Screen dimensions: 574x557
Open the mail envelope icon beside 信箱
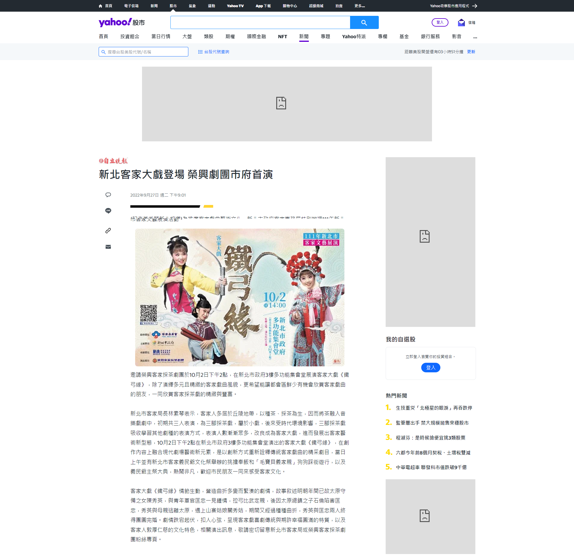click(461, 22)
